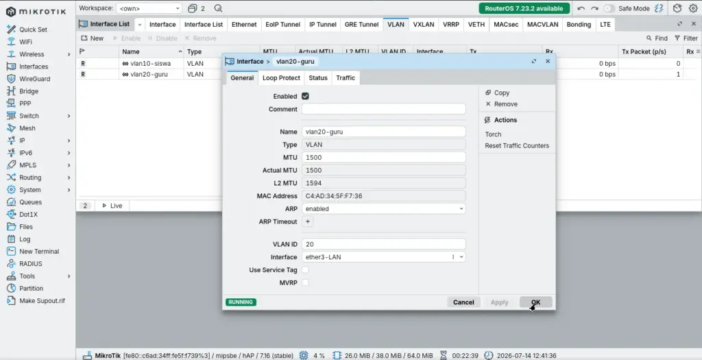Click RouterOS 7.23.2 available button
This screenshot has height=360, width=702.
point(524,8)
